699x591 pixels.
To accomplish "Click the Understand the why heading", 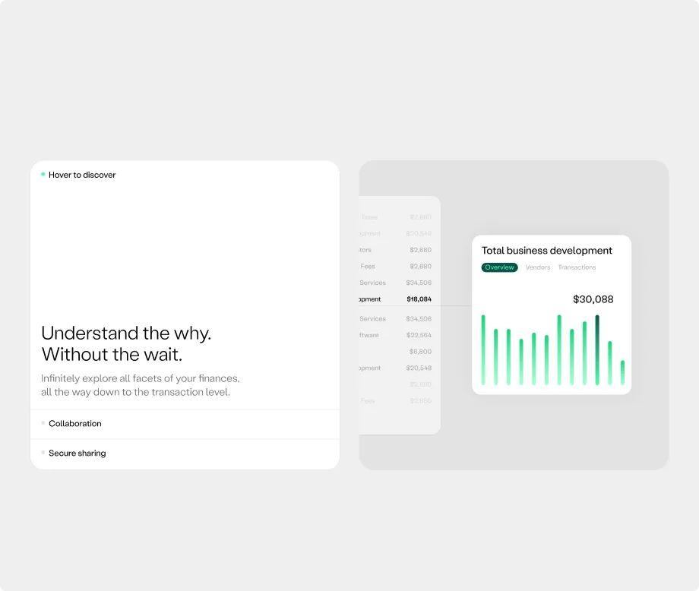I will tap(126, 343).
